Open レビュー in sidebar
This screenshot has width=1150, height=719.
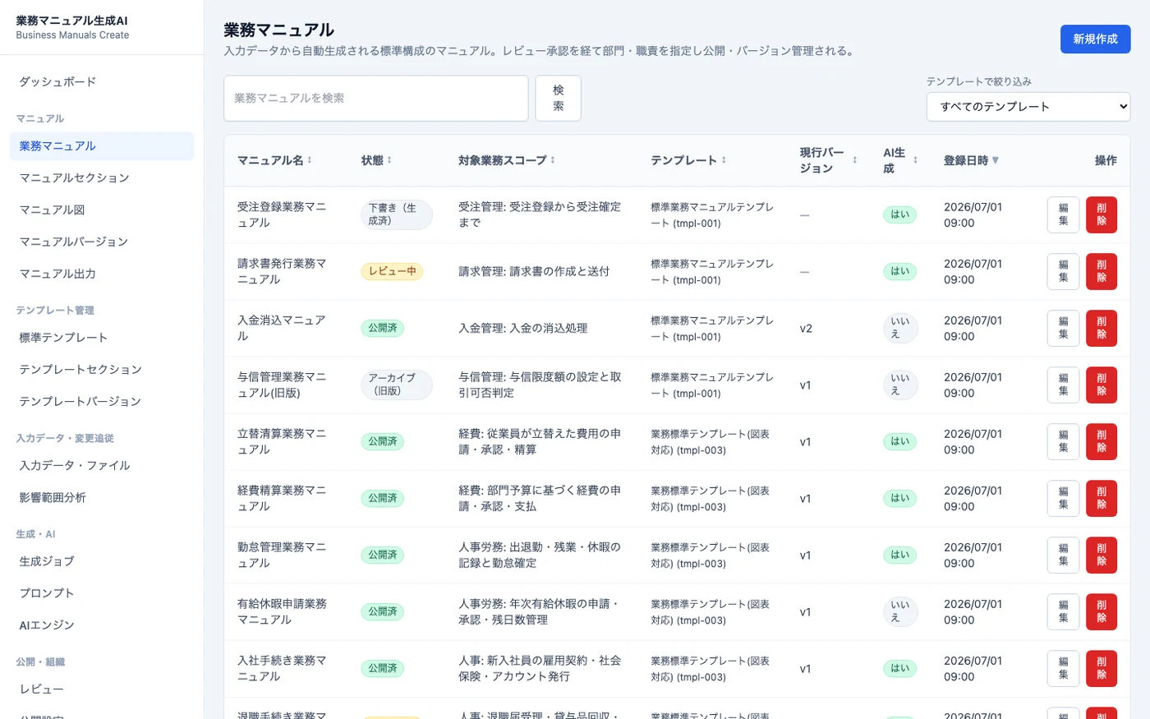(x=102, y=690)
